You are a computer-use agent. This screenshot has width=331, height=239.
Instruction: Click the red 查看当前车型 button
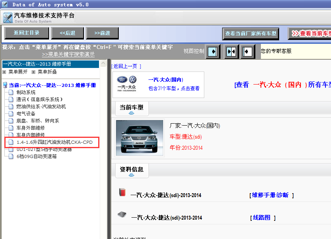[310, 34]
